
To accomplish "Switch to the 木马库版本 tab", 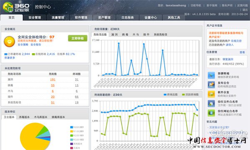I will point(40,117).
